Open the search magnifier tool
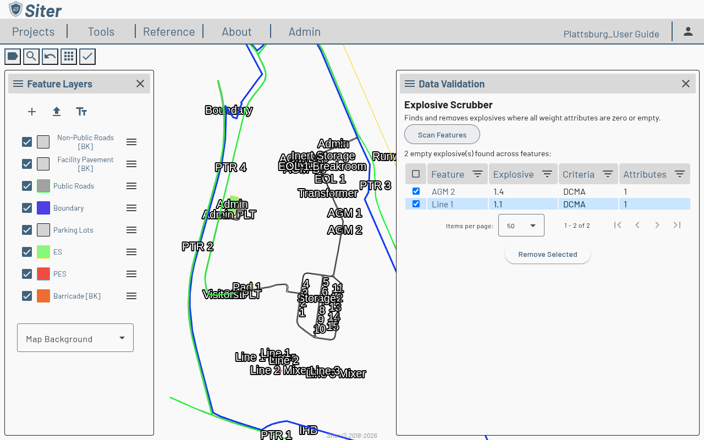Screen dimensions: 704x440 (x=31, y=56)
